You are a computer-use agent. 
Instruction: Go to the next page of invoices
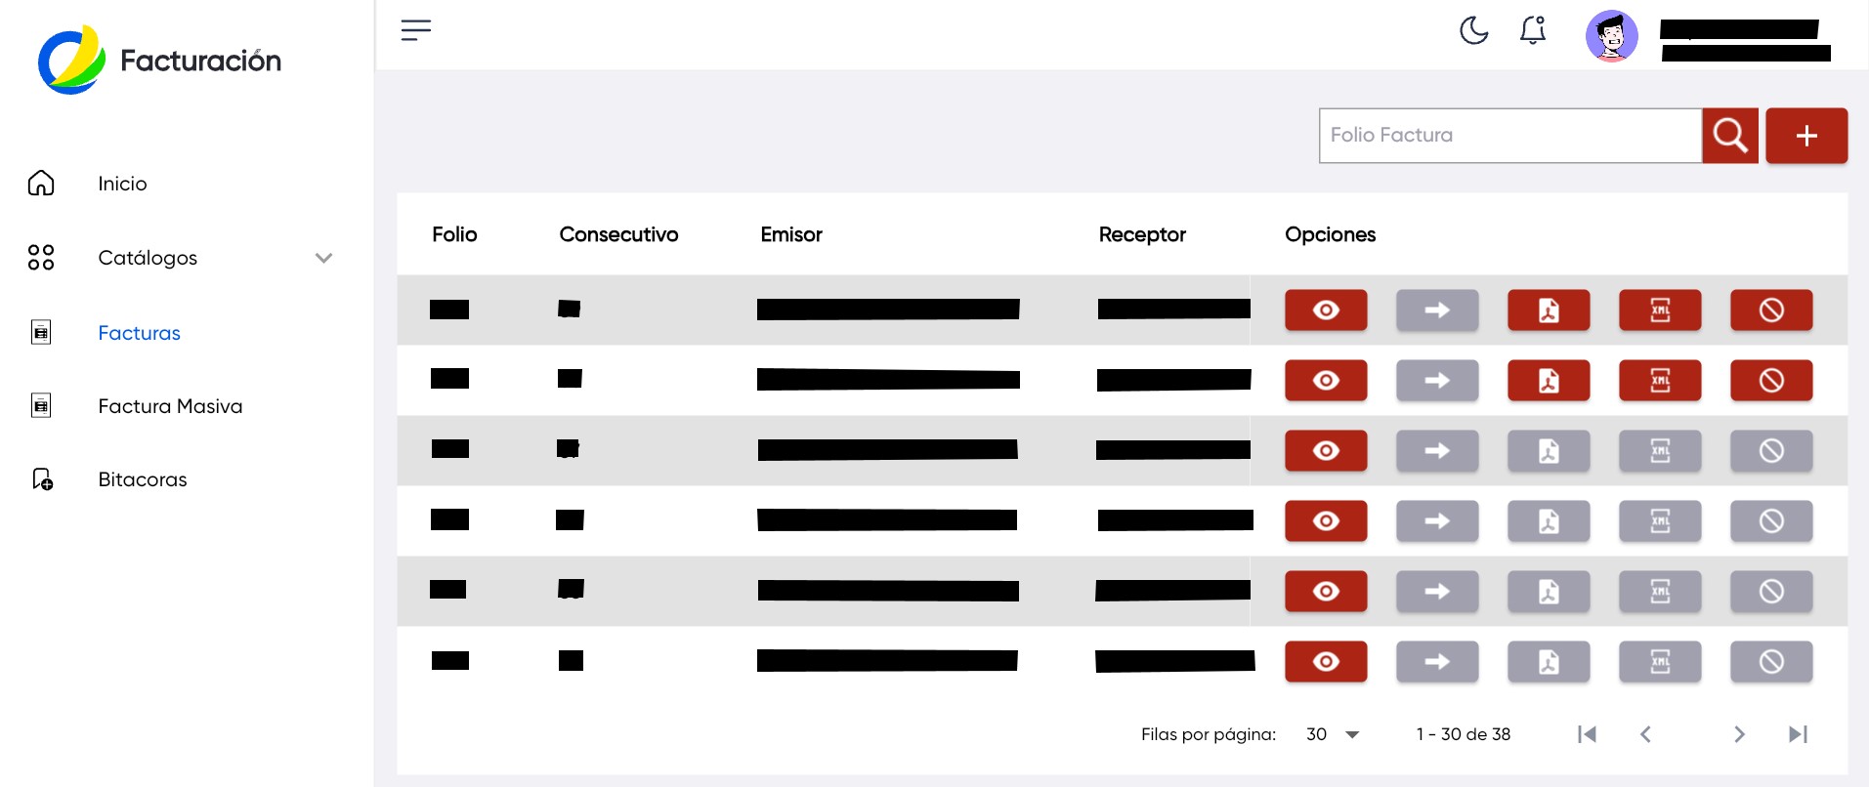[x=1738, y=734]
